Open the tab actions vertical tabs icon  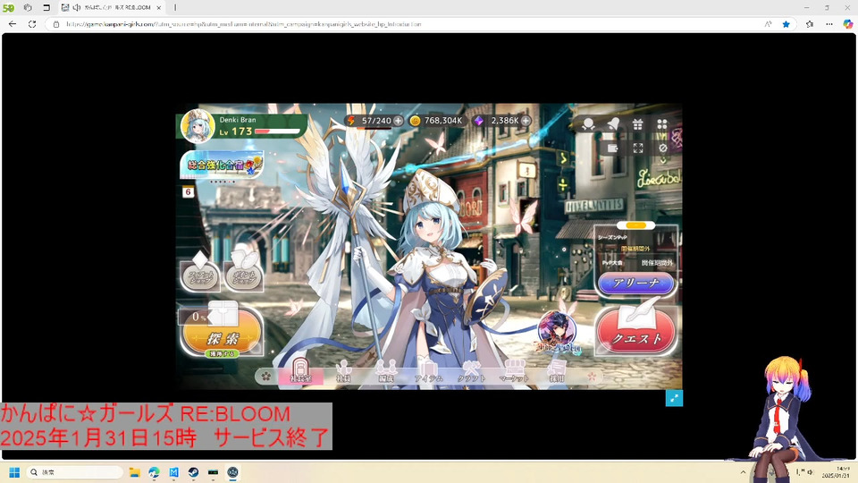[x=46, y=8]
